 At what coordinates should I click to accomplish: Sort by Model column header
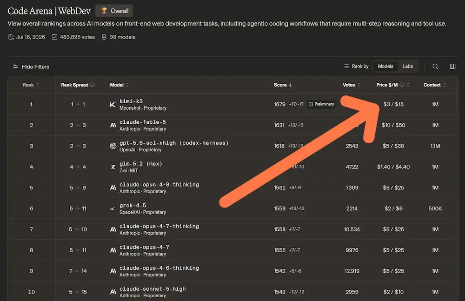tap(119, 85)
